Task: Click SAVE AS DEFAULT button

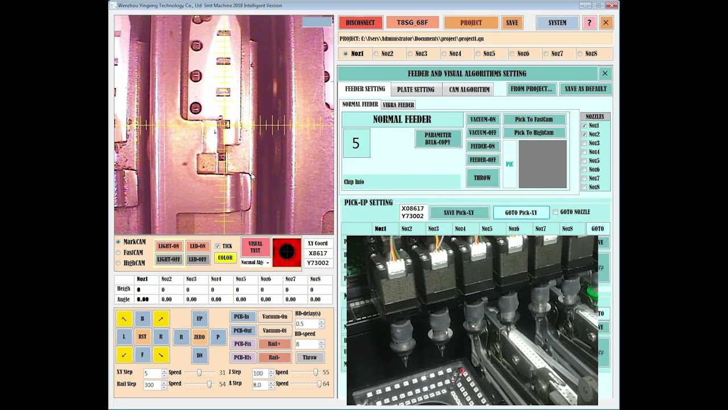Action: tap(586, 89)
